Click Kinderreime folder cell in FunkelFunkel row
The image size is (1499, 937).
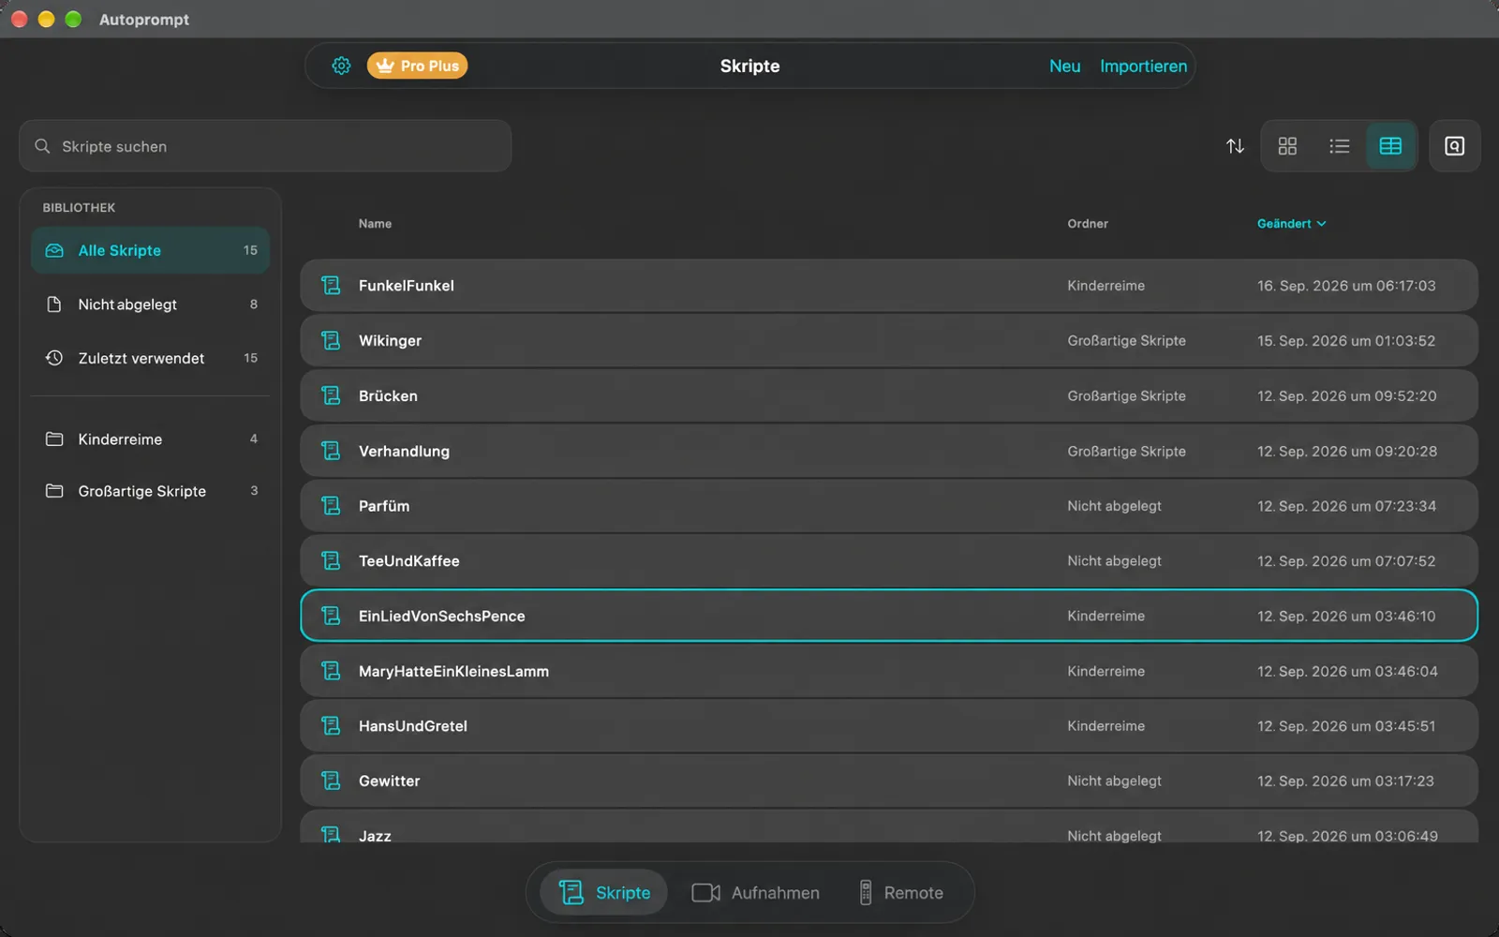(x=1106, y=286)
